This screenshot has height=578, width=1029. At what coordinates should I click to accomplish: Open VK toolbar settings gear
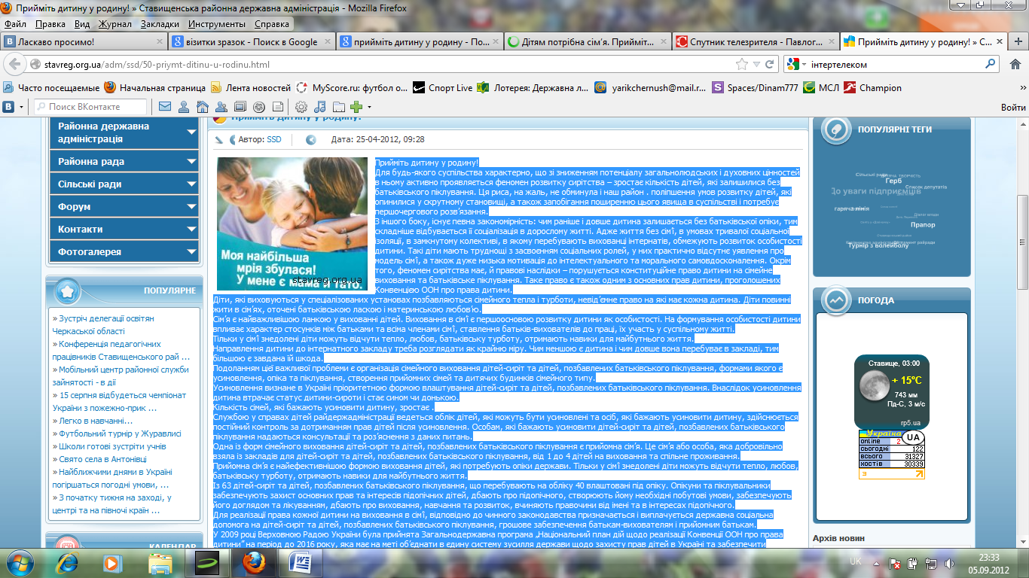(x=301, y=107)
